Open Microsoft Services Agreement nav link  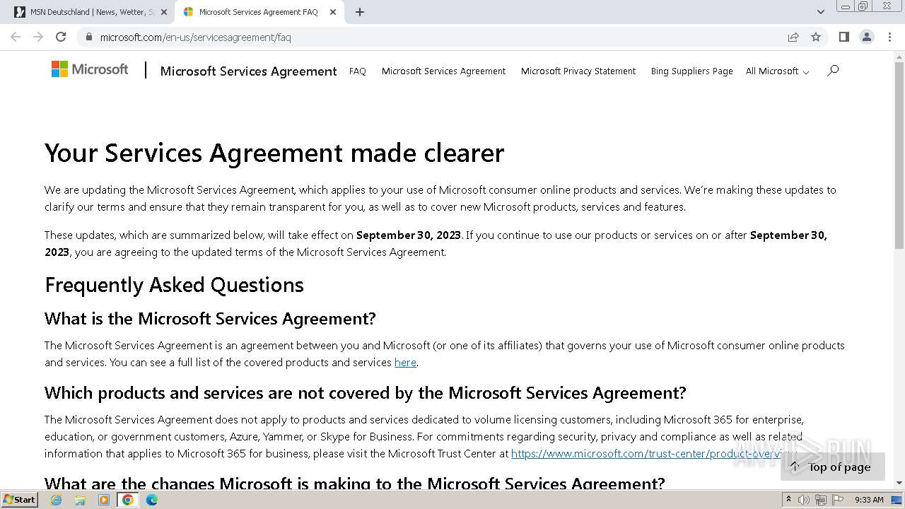(x=443, y=71)
